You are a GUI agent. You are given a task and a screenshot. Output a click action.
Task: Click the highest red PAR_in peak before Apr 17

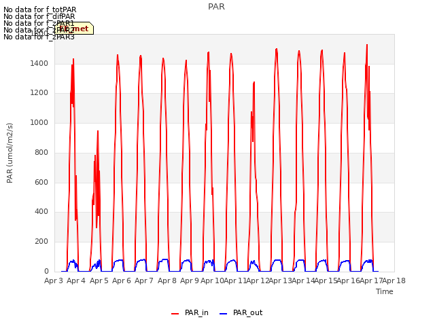pyautogui.click(x=367, y=45)
